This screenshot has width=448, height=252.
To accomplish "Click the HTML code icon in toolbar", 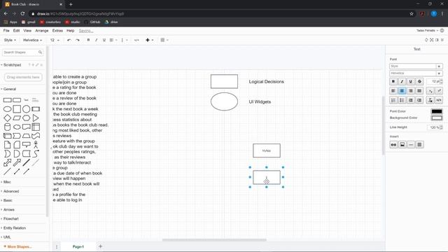I will pos(136,40).
